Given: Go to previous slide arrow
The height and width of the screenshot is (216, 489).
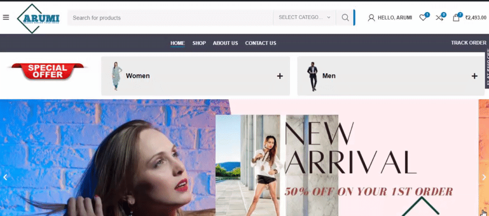Looking at the screenshot, I should 5,177.
